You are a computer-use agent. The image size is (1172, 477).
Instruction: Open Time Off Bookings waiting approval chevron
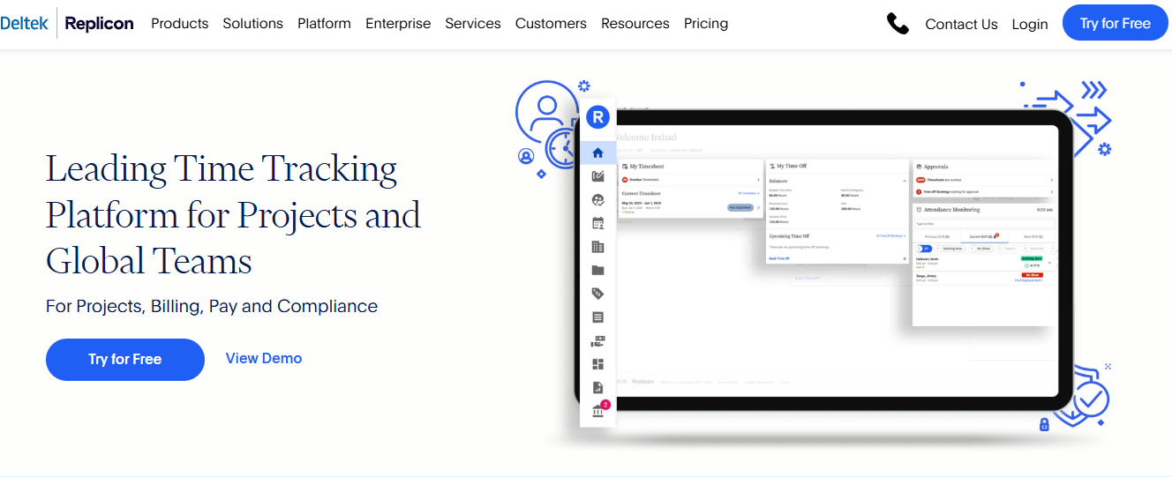1052,192
